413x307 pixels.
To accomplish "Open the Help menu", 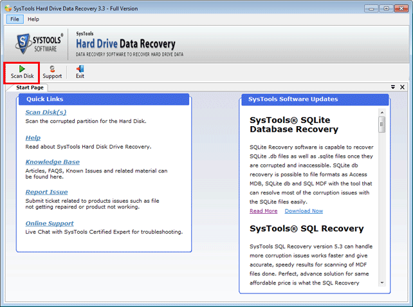I will (x=33, y=19).
